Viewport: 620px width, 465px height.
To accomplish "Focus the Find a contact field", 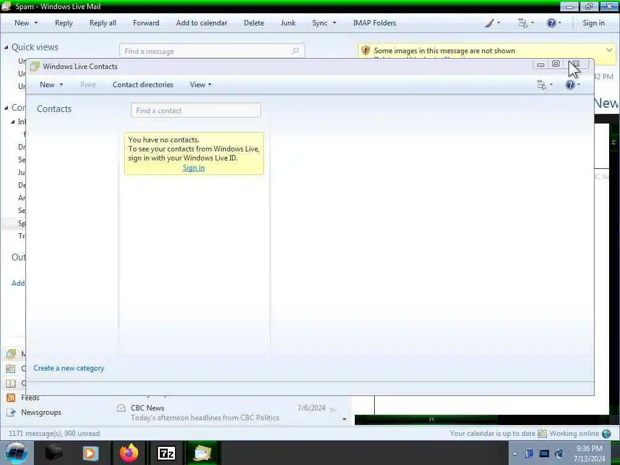I will pyautogui.click(x=196, y=110).
